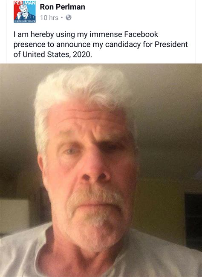This screenshot has width=202, height=277.
Task: Click the dot separator beside the timestamp
Action: click(x=62, y=18)
